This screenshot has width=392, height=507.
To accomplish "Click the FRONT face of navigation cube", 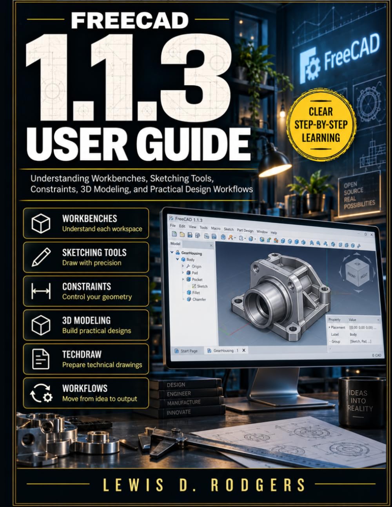I will coord(352,275).
